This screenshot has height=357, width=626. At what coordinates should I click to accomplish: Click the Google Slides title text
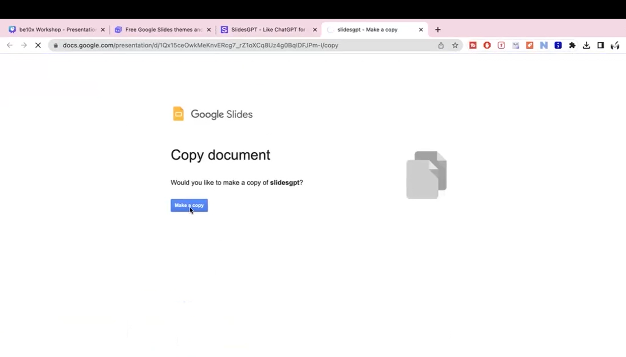(x=222, y=114)
